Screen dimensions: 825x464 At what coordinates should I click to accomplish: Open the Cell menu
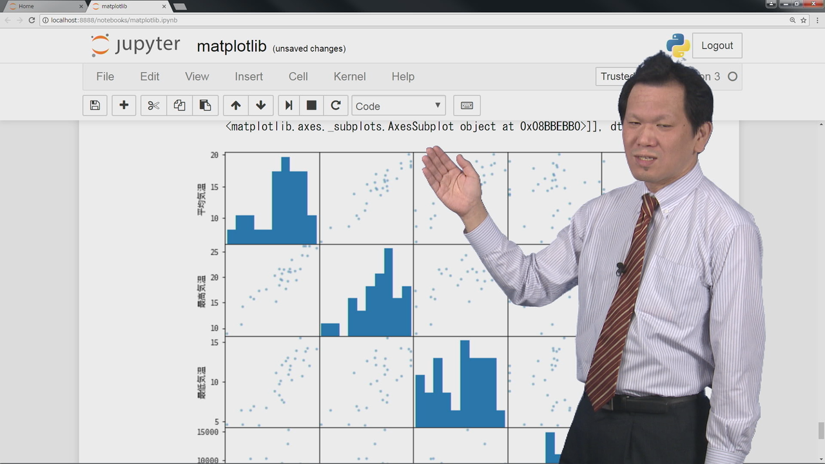coord(298,77)
